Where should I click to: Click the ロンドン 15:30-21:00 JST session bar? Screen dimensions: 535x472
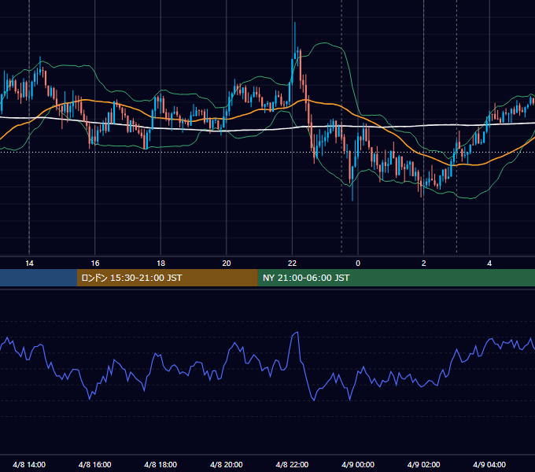(x=167, y=278)
